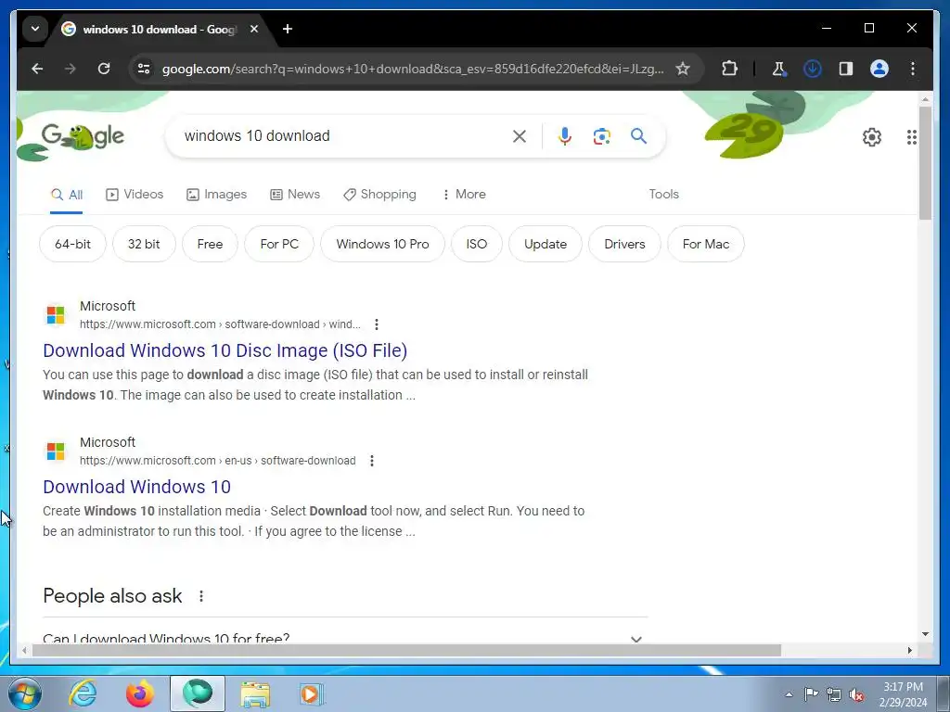Image resolution: width=950 pixels, height=712 pixels.
Task: Open options for the ISO File result
Action: [x=377, y=324]
